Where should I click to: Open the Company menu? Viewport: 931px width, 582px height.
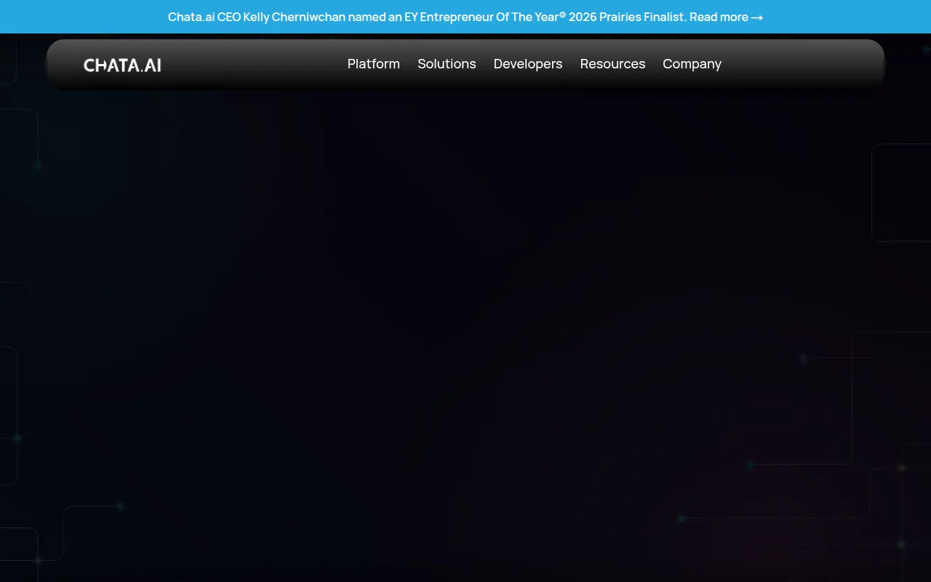pos(692,64)
